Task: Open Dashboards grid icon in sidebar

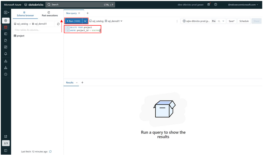Action: tap(6, 47)
